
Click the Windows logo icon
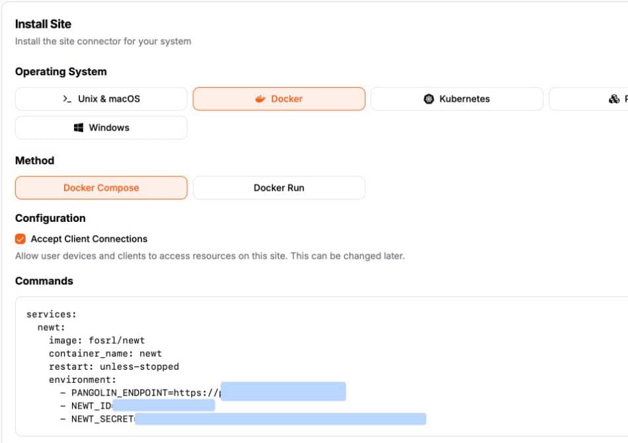(79, 127)
